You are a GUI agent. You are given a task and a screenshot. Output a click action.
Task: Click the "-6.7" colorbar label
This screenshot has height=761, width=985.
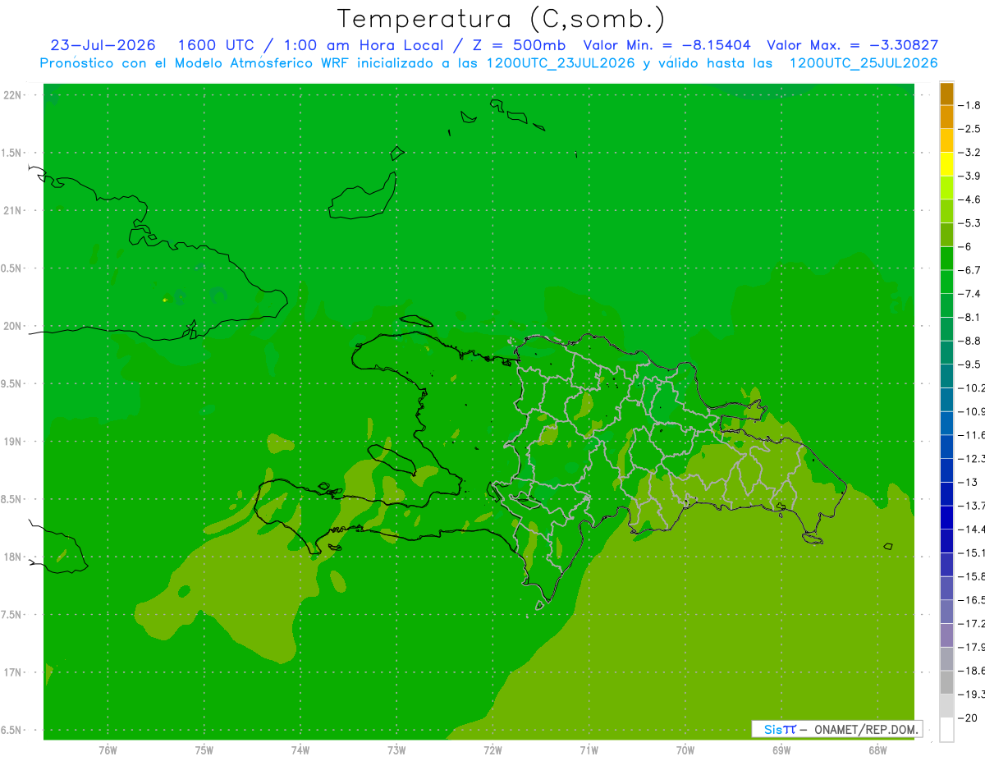click(969, 270)
